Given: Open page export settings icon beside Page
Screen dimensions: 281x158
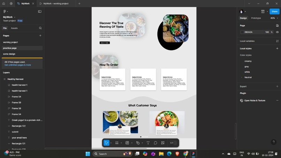Looking at the screenshot, I should 277,25.
